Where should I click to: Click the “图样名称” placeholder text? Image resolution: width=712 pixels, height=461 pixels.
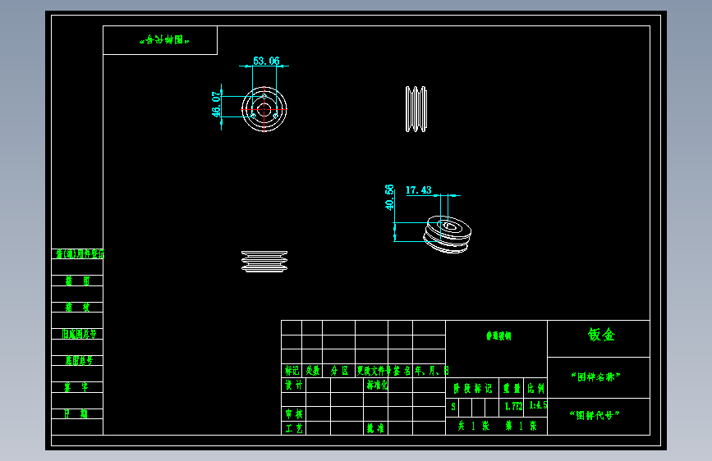595,377
